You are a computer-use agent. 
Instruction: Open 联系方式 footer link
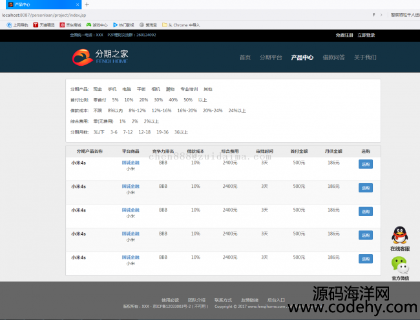click(x=223, y=300)
